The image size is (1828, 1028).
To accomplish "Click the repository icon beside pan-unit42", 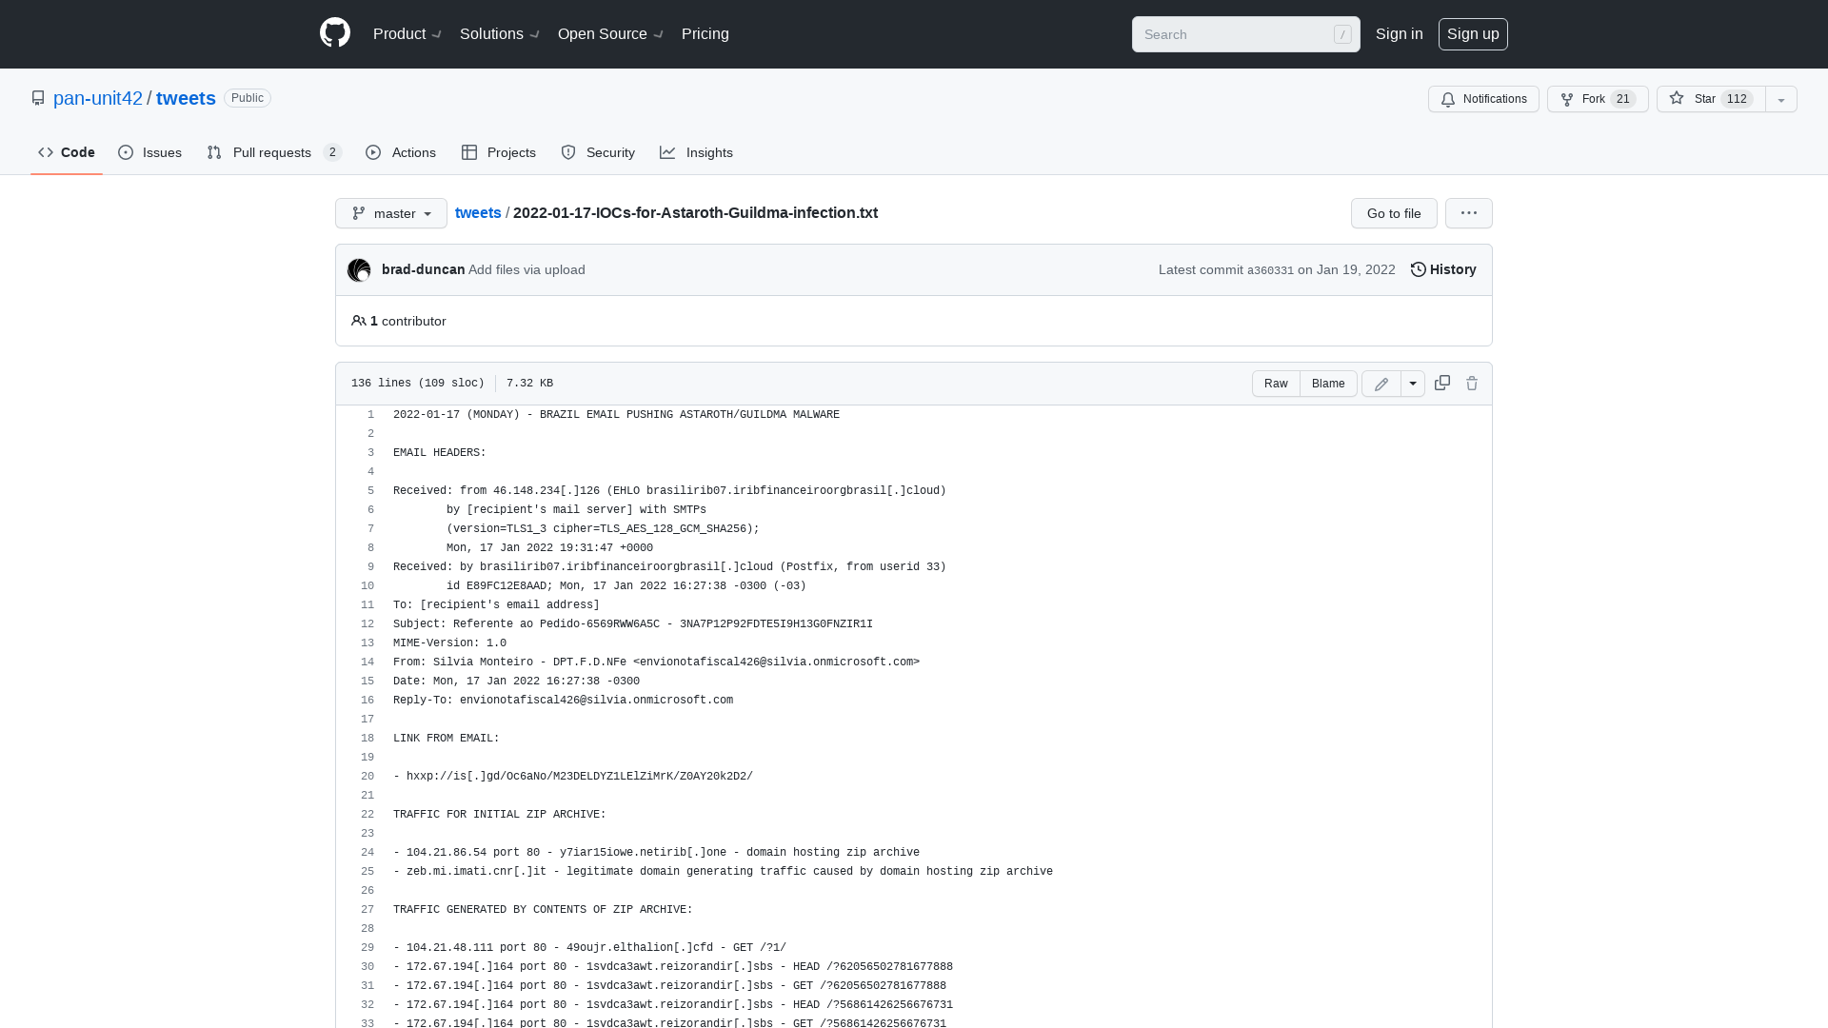I will coord(38,98).
